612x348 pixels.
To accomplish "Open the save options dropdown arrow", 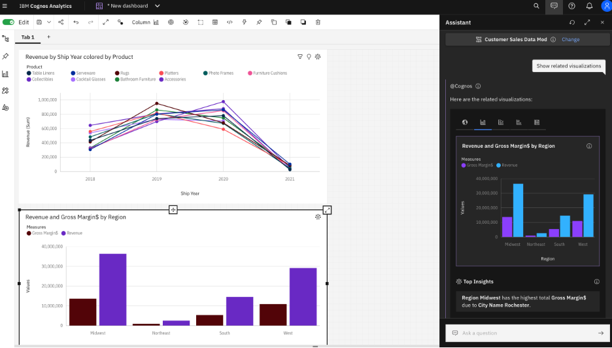I will pos(48,22).
